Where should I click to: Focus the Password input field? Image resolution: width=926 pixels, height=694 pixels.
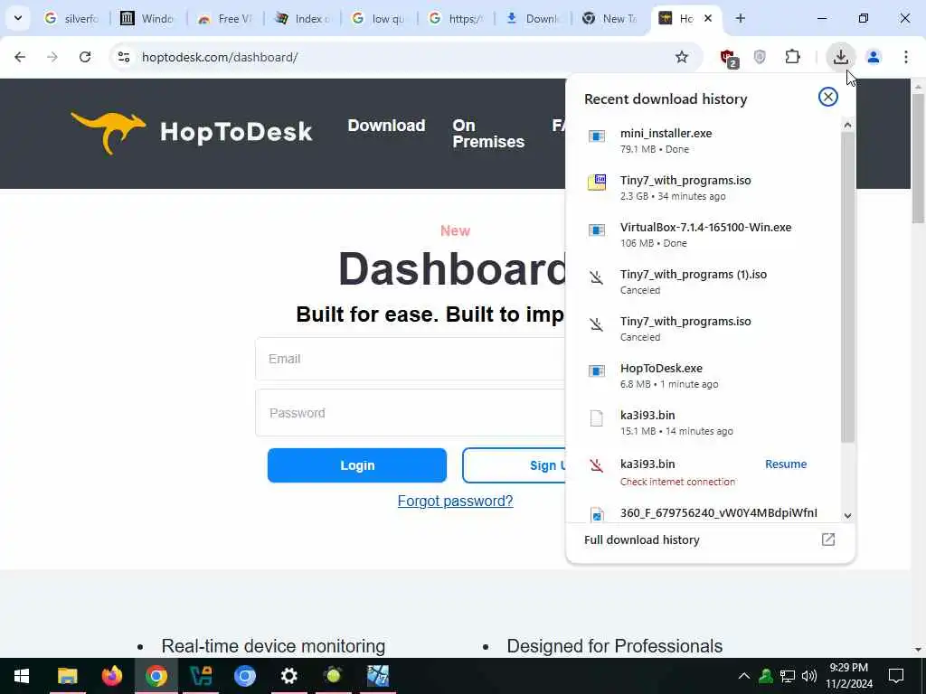click(x=411, y=413)
